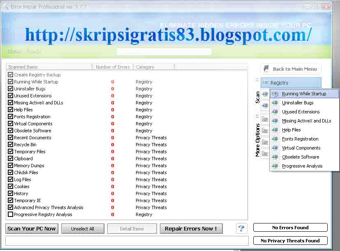Image resolution: width=340 pixels, height=251 pixels.
Task: Click No Privacy Threats Found status button
Action: (x=290, y=241)
